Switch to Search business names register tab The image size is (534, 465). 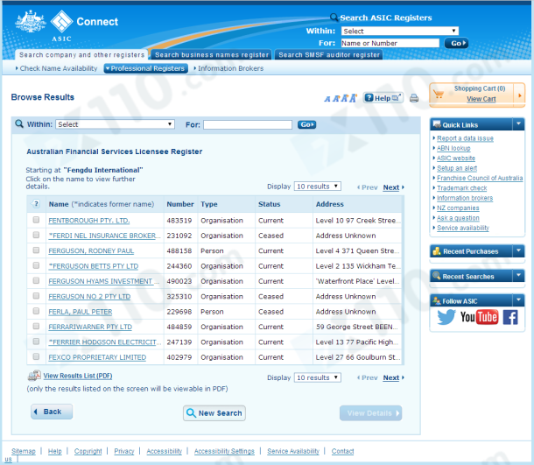point(212,54)
